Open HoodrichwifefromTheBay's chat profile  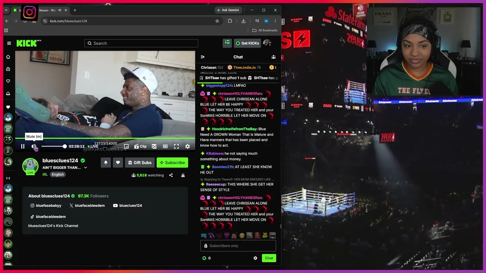pyautogui.click(x=234, y=129)
